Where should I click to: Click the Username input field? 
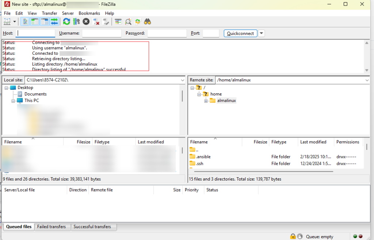(x=102, y=33)
